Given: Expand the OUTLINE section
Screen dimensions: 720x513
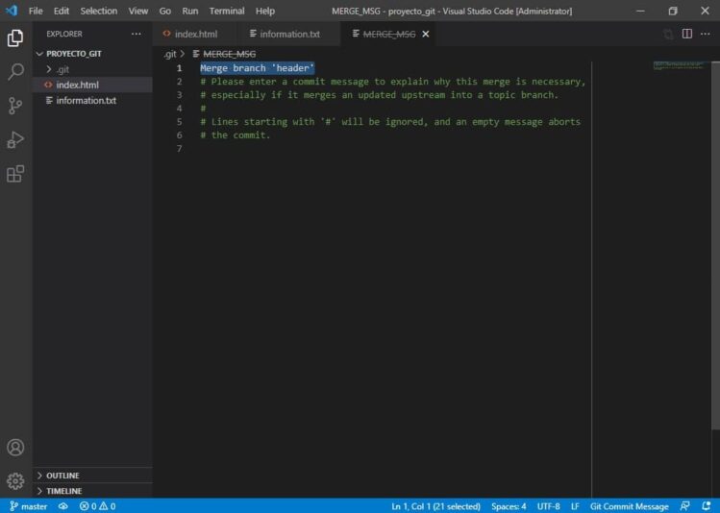Looking at the screenshot, I should (x=62, y=476).
